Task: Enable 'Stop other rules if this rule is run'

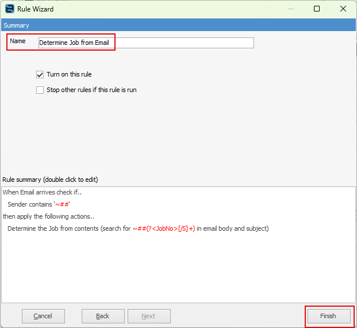Action: point(40,90)
